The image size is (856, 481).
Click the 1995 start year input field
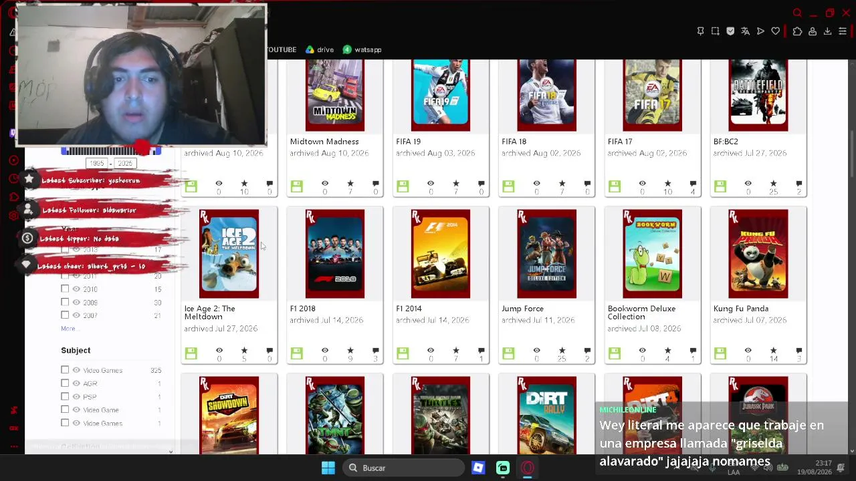coord(97,164)
